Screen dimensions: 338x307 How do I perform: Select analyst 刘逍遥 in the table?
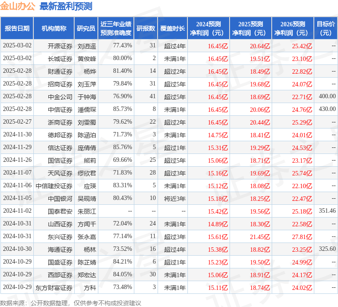[87, 46]
